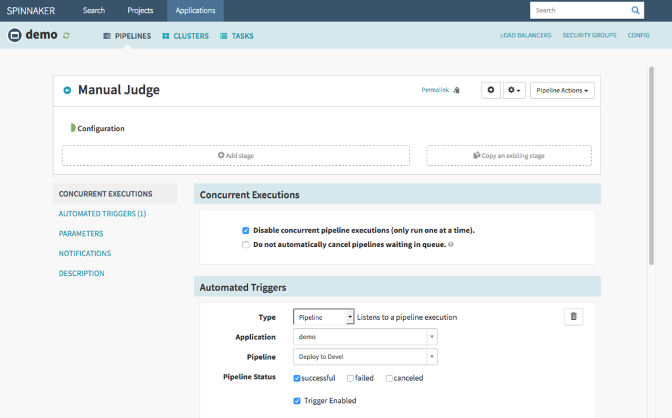Open LOAD BALANCERS page
Viewport: 672px width, 418px height.
(x=526, y=35)
